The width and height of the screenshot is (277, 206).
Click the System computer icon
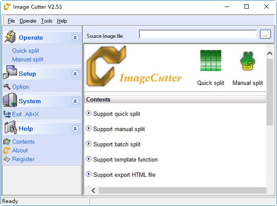point(10,100)
